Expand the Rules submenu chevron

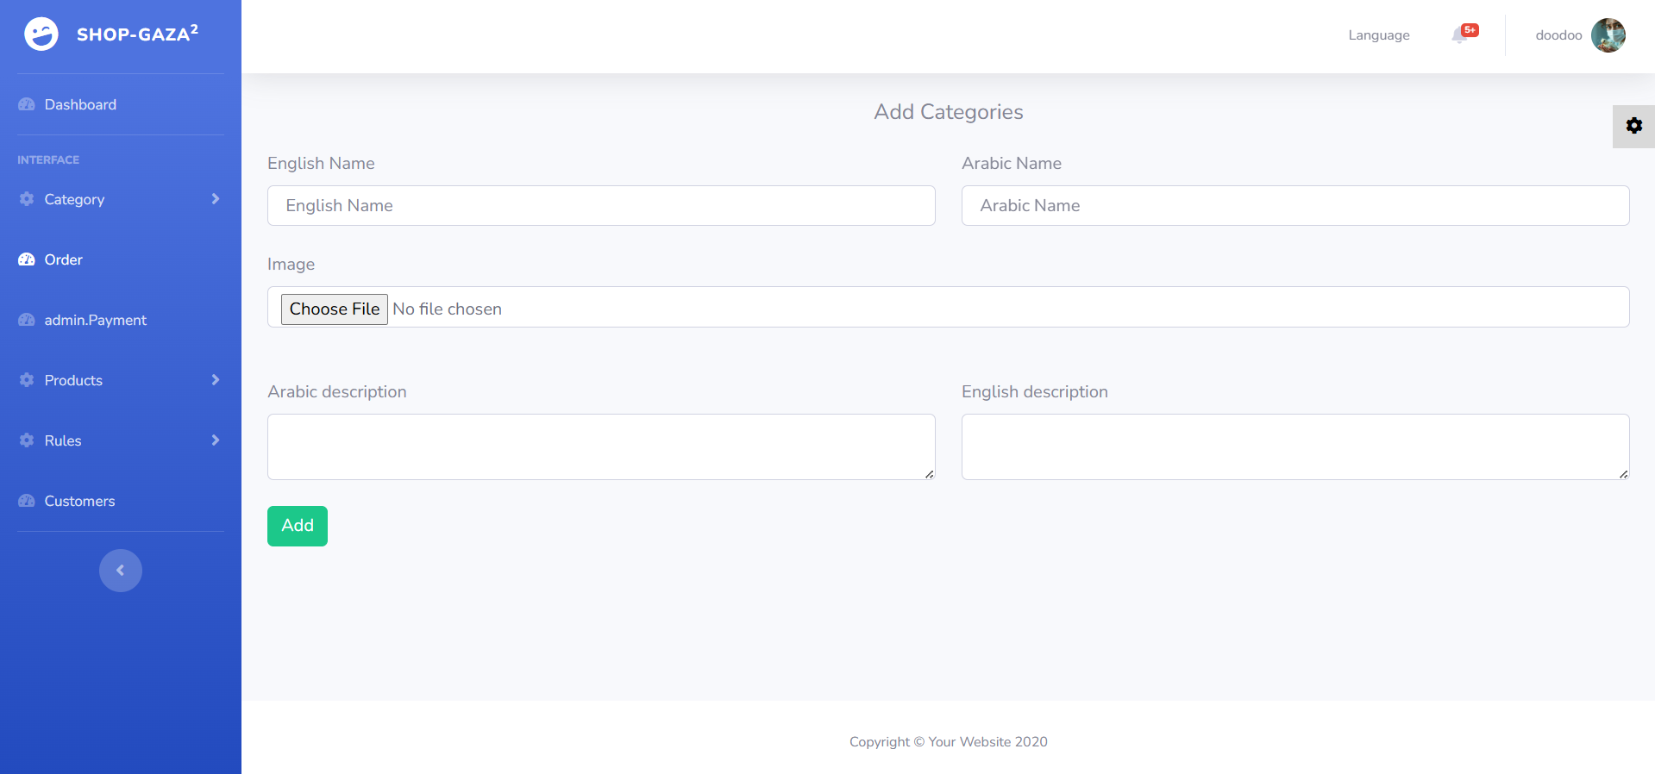[x=216, y=440]
